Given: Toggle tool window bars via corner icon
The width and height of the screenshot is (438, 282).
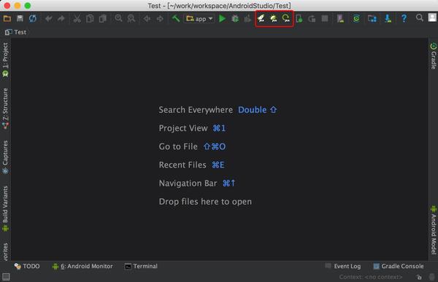Looking at the screenshot, I should (x=6, y=277).
